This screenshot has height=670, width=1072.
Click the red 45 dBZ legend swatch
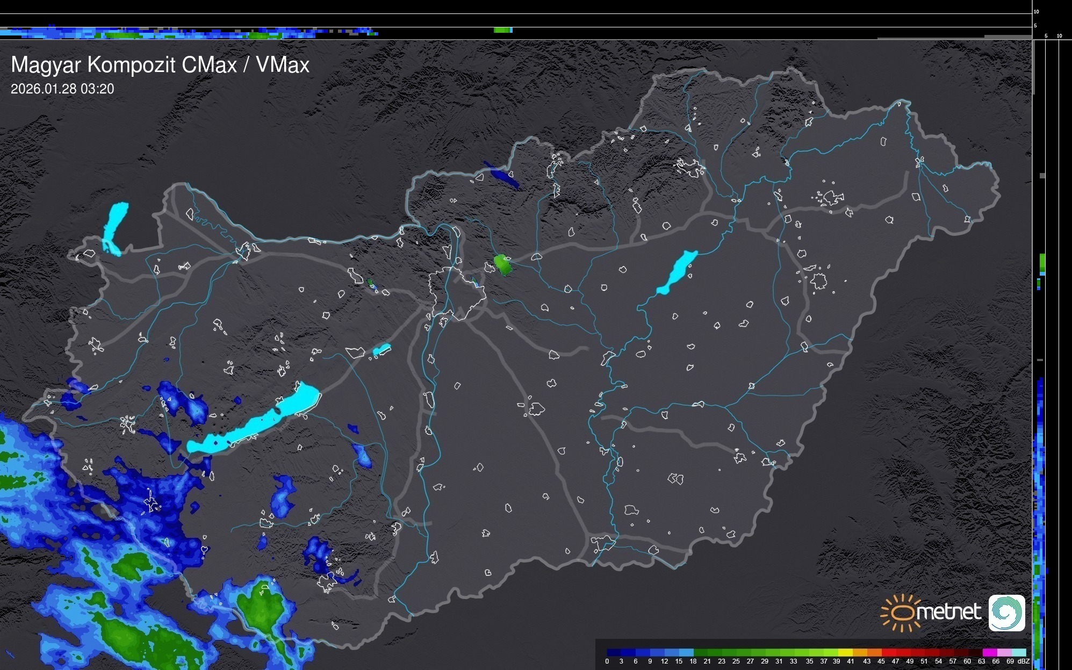tap(888, 652)
